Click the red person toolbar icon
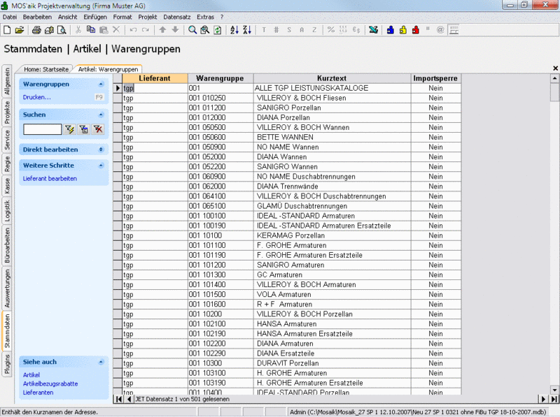Viewport: 560px width, 417px height. (x=415, y=30)
